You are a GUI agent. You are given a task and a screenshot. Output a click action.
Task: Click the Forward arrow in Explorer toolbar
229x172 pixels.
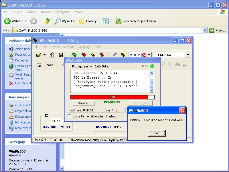tap(33, 21)
